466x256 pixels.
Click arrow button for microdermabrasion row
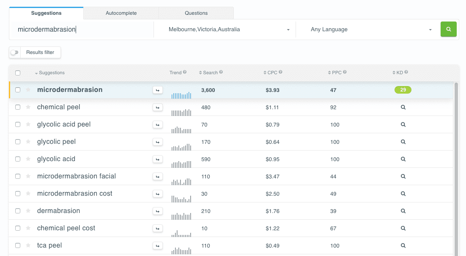tap(158, 90)
